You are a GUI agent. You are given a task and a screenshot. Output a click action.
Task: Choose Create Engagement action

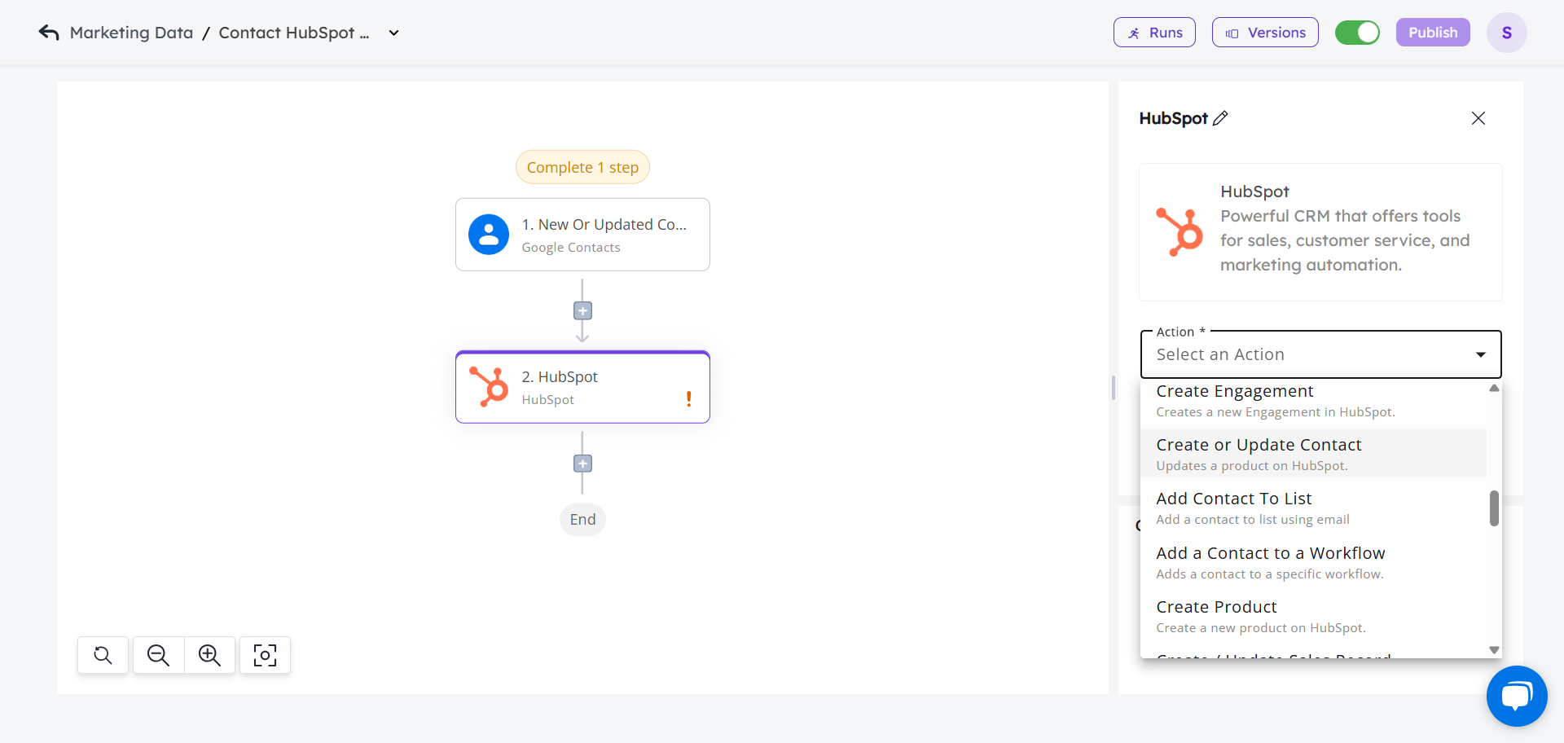[1313, 401]
